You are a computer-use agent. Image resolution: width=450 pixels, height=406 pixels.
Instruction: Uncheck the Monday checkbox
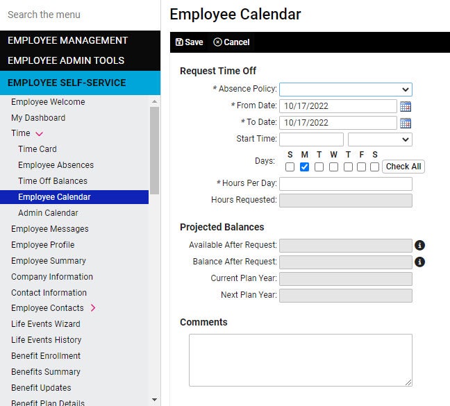tap(304, 167)
